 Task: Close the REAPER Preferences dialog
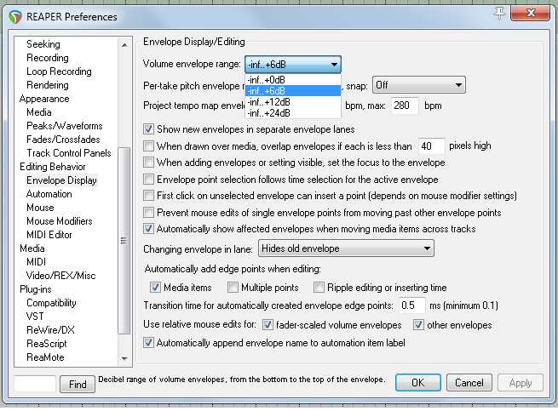pyautogui.click(x=530, y=13)
